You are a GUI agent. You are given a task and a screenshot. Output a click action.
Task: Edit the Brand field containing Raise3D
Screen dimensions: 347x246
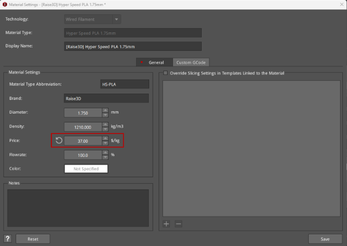(x=106, y=98)
